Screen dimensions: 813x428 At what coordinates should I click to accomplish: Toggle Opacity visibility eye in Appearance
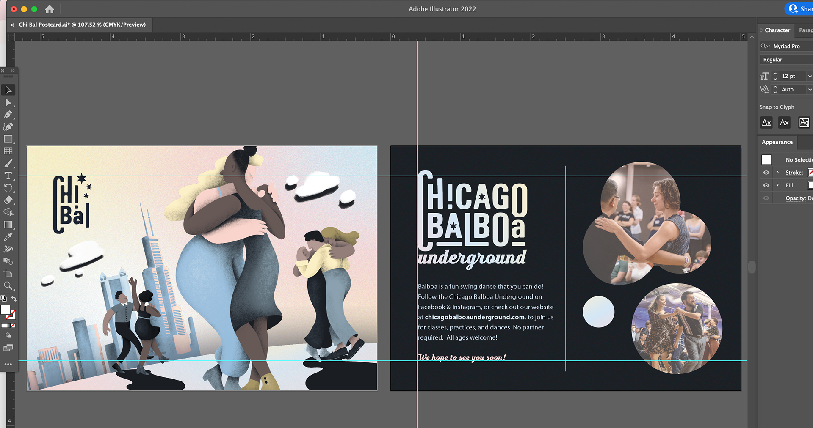pyautogui.click(x=766, y=198)
